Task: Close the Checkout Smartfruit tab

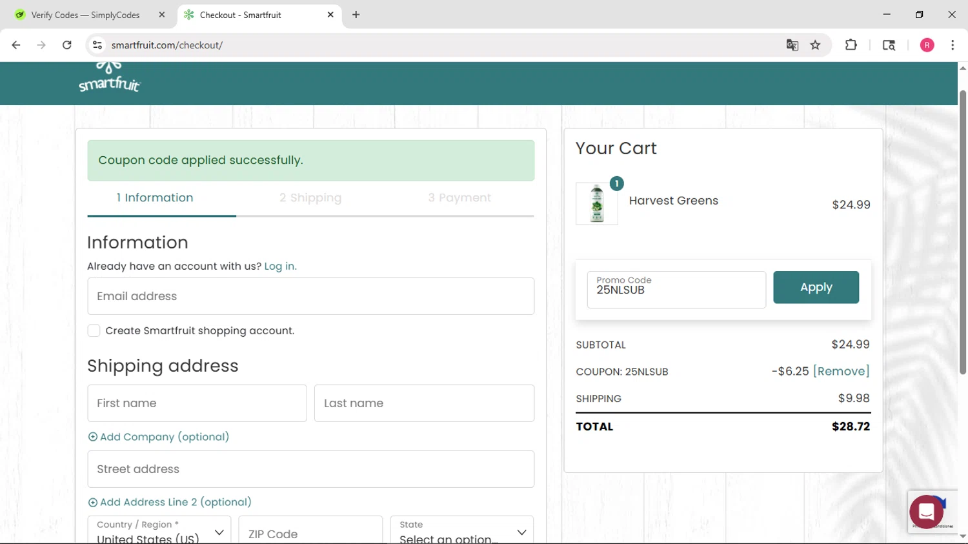Action: (330, 15)
